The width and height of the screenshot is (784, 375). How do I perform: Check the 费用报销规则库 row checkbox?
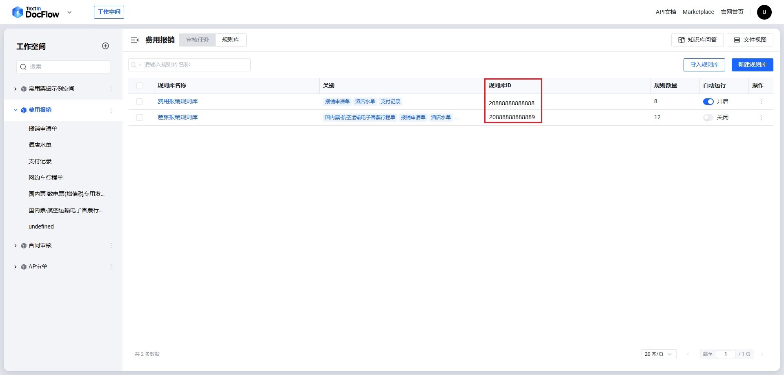(x=140, y=102)
